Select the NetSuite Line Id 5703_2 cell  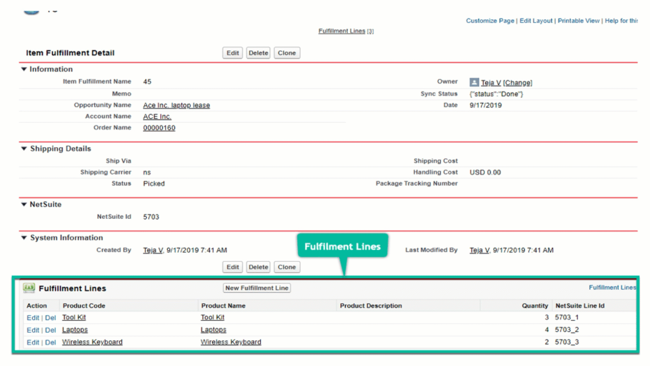click(x=567, y=330)
